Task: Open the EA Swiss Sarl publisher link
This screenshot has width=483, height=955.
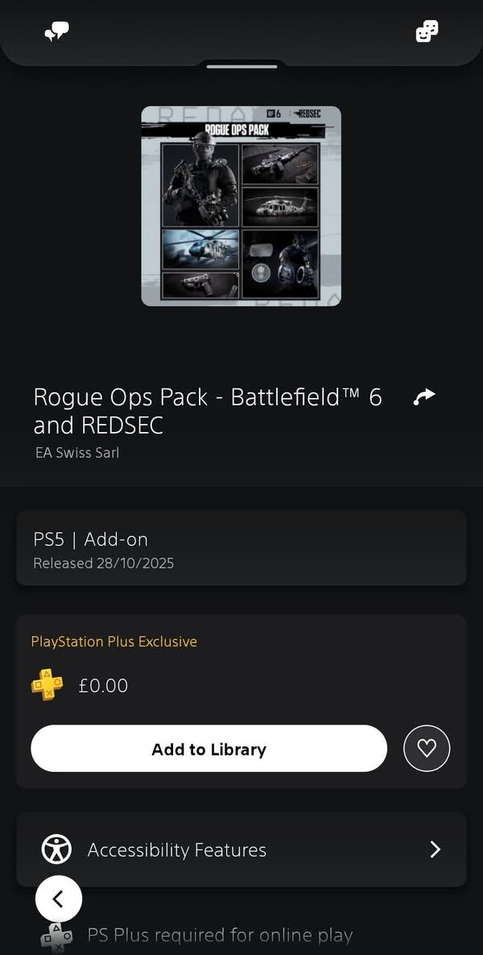Action: coord(77,453)
